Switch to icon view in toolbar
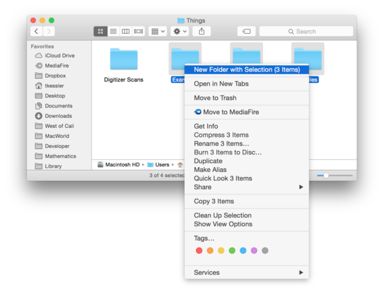The image size is (385, 291). click(100, 31)
